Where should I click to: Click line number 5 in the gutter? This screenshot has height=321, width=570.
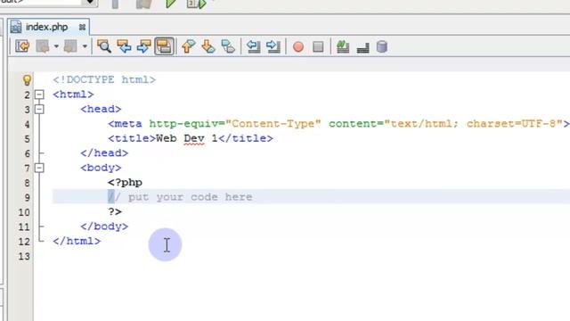[x=28, y=139]
